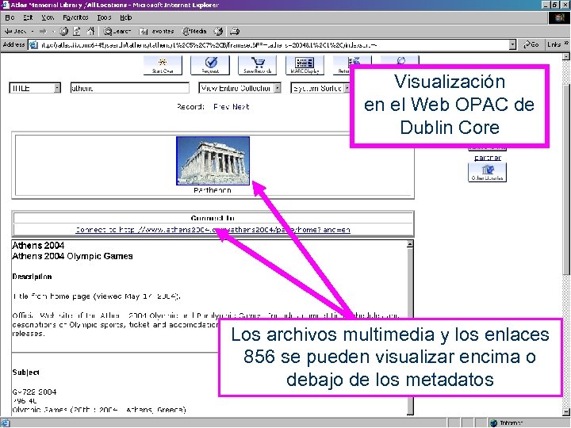Open the Back button history dropdown arrow
The height and width of the screenshot is (428, 571).
tap(33, 31)
